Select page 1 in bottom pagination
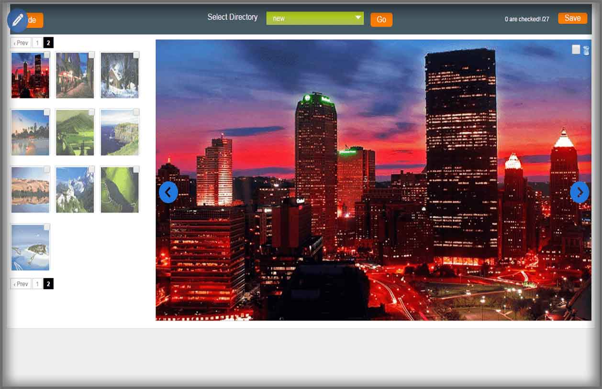The image size is (602, 389). (x=37, y=284)
